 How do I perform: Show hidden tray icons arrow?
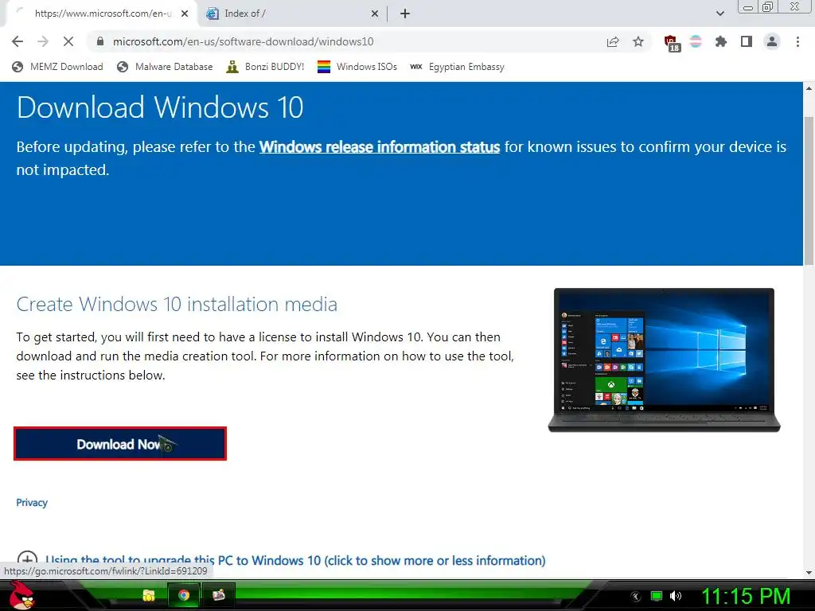pyautogui.click(x=636, y=597)
